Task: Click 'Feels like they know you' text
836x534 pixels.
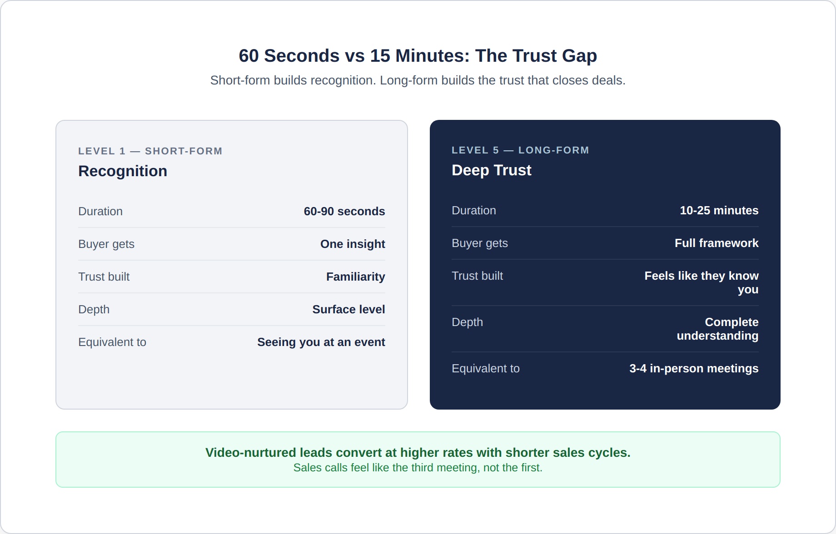Action: (x=701, y=282)
